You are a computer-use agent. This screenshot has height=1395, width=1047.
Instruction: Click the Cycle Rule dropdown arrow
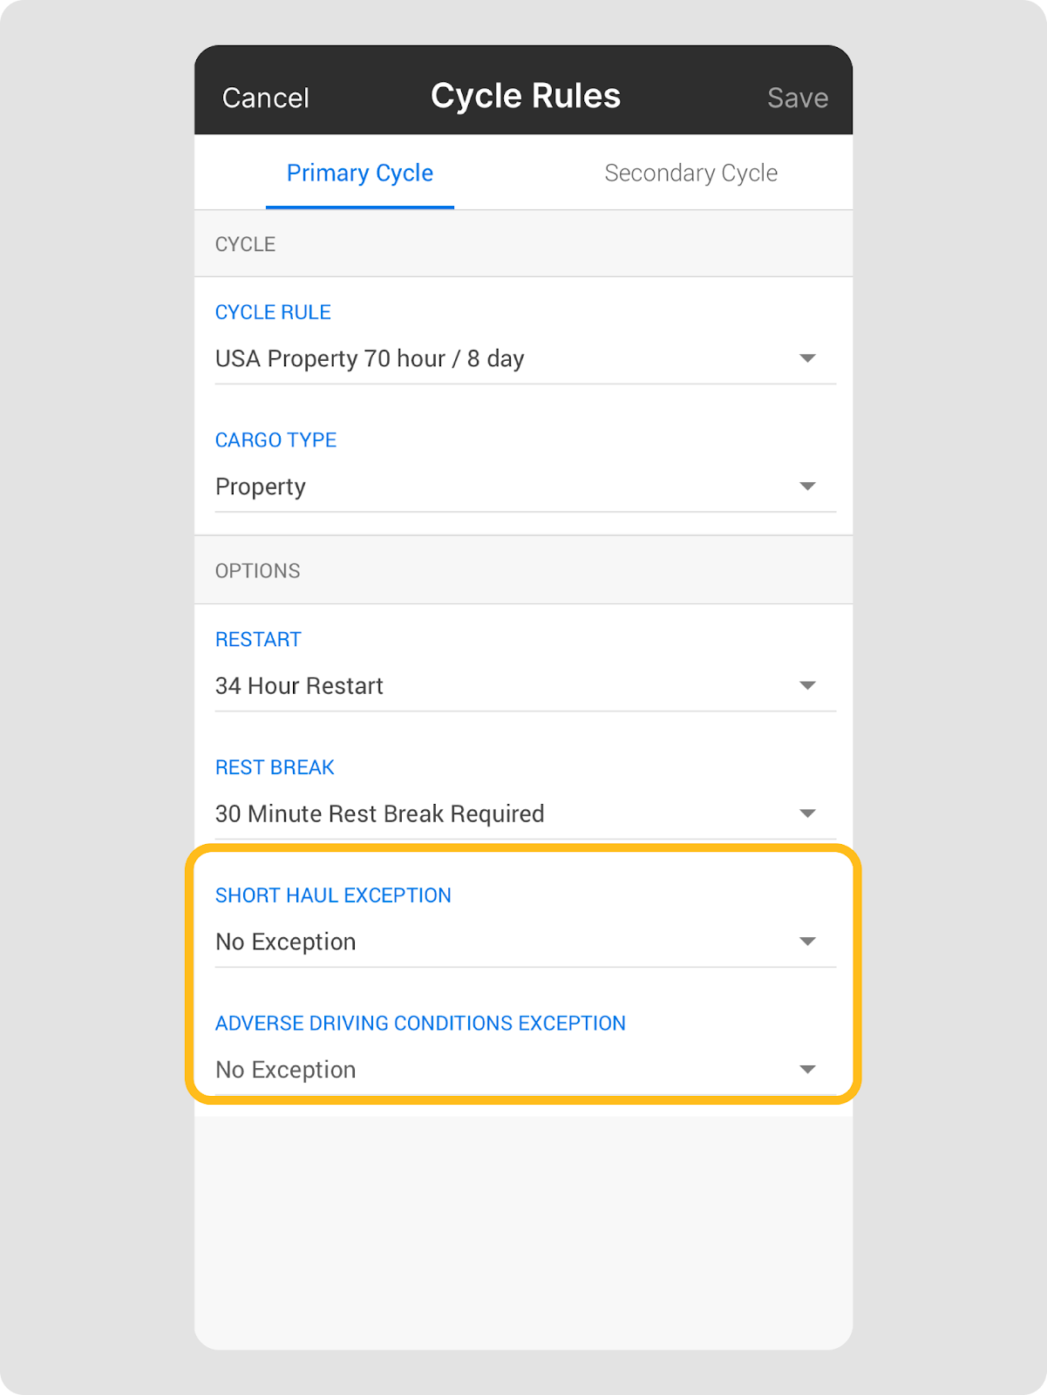point(807,358)
